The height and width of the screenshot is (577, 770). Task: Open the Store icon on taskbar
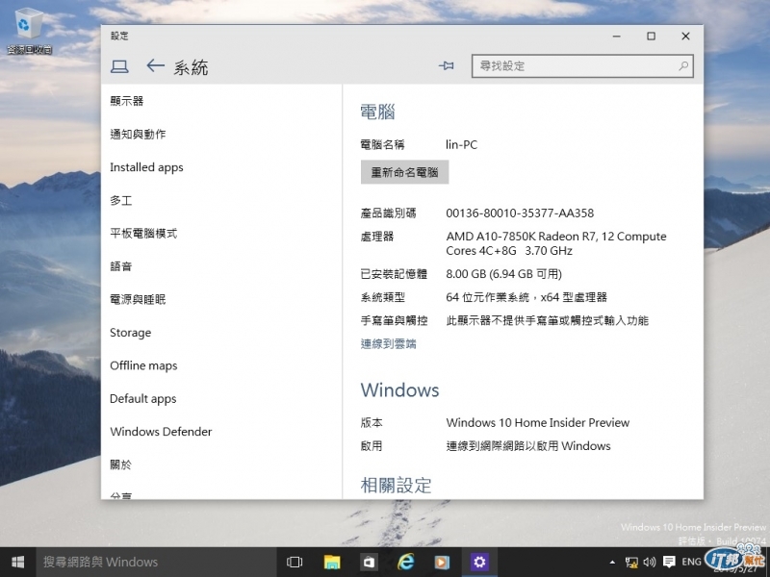(x=369, y=562)
